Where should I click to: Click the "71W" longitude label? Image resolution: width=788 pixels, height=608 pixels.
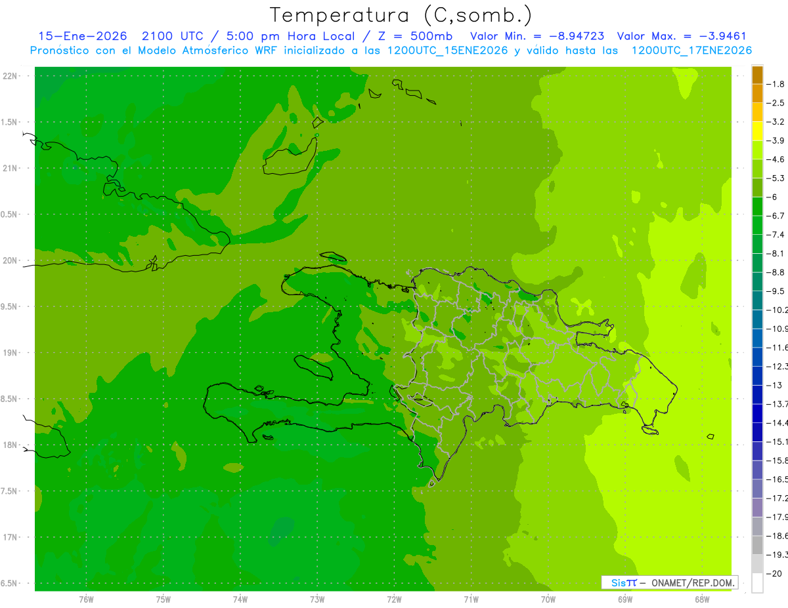click(471, 599)
